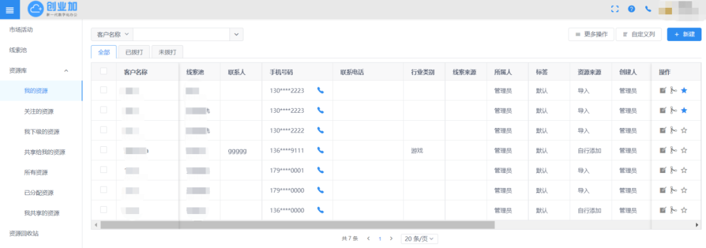Collapse the 资源库 sidebar section
Viewport: 706px width, 248px height.
coord(66,71)
